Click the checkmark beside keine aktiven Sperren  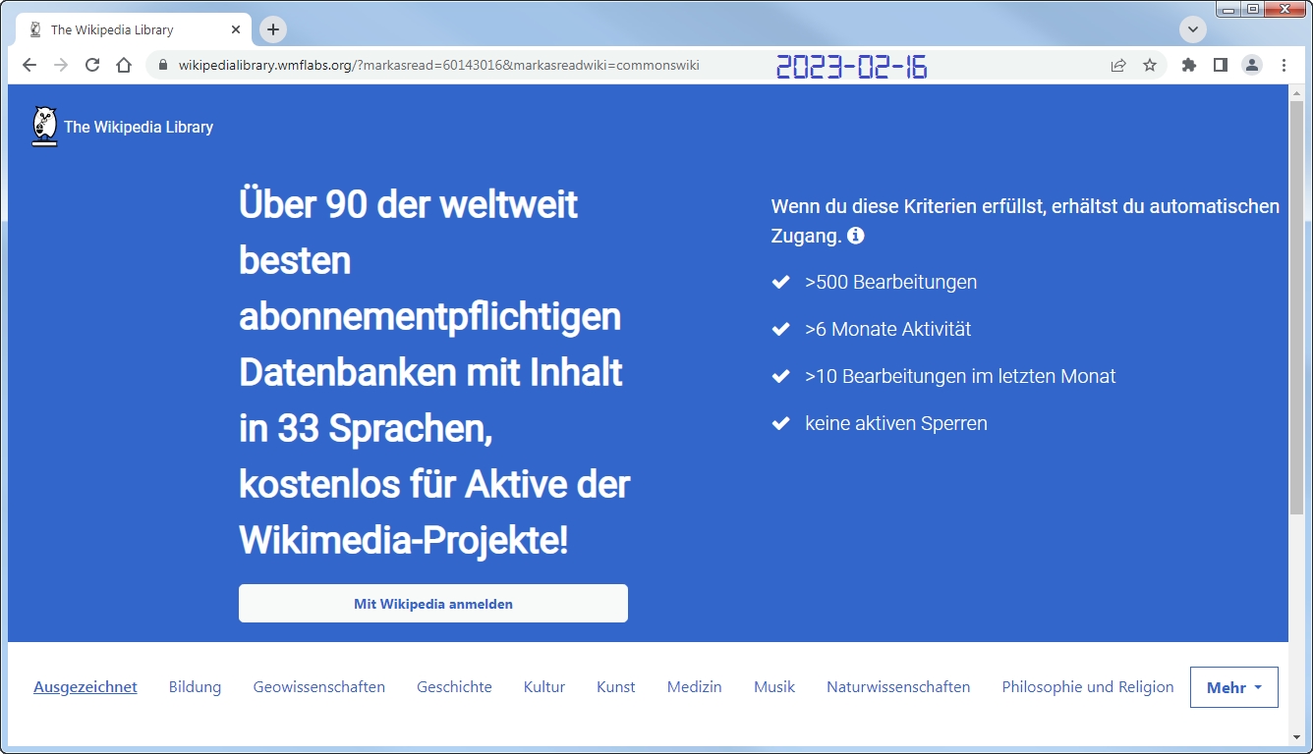click(x=781, y=424)
